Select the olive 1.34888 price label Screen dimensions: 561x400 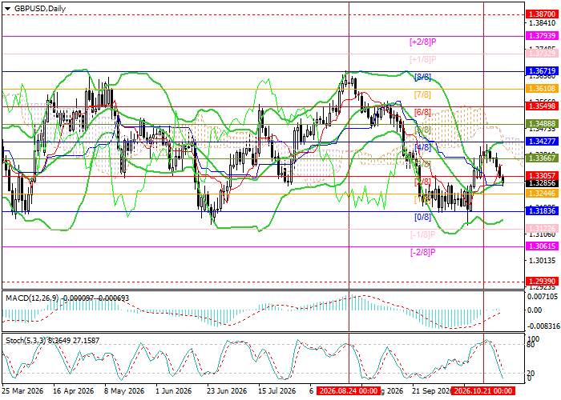(x=542, y=123)
